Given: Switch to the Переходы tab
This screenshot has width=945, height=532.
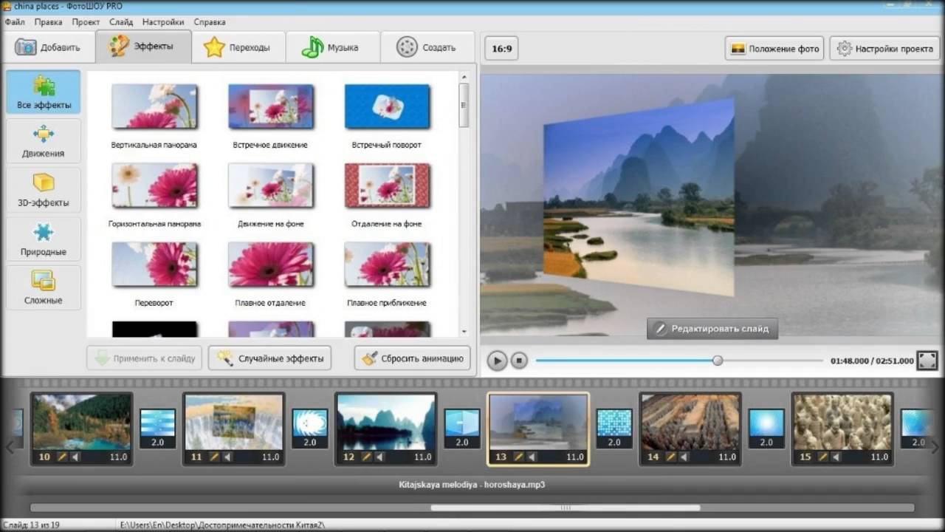Looking at the screenshot, I should point(238,47).
